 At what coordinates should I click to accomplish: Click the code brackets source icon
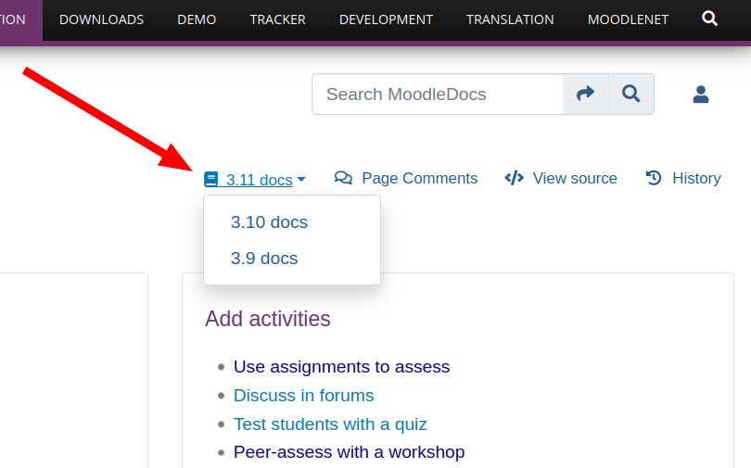514,178
